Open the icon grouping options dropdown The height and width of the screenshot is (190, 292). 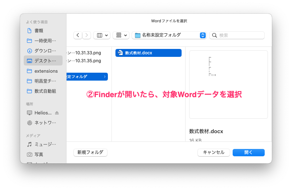(121, 35)
